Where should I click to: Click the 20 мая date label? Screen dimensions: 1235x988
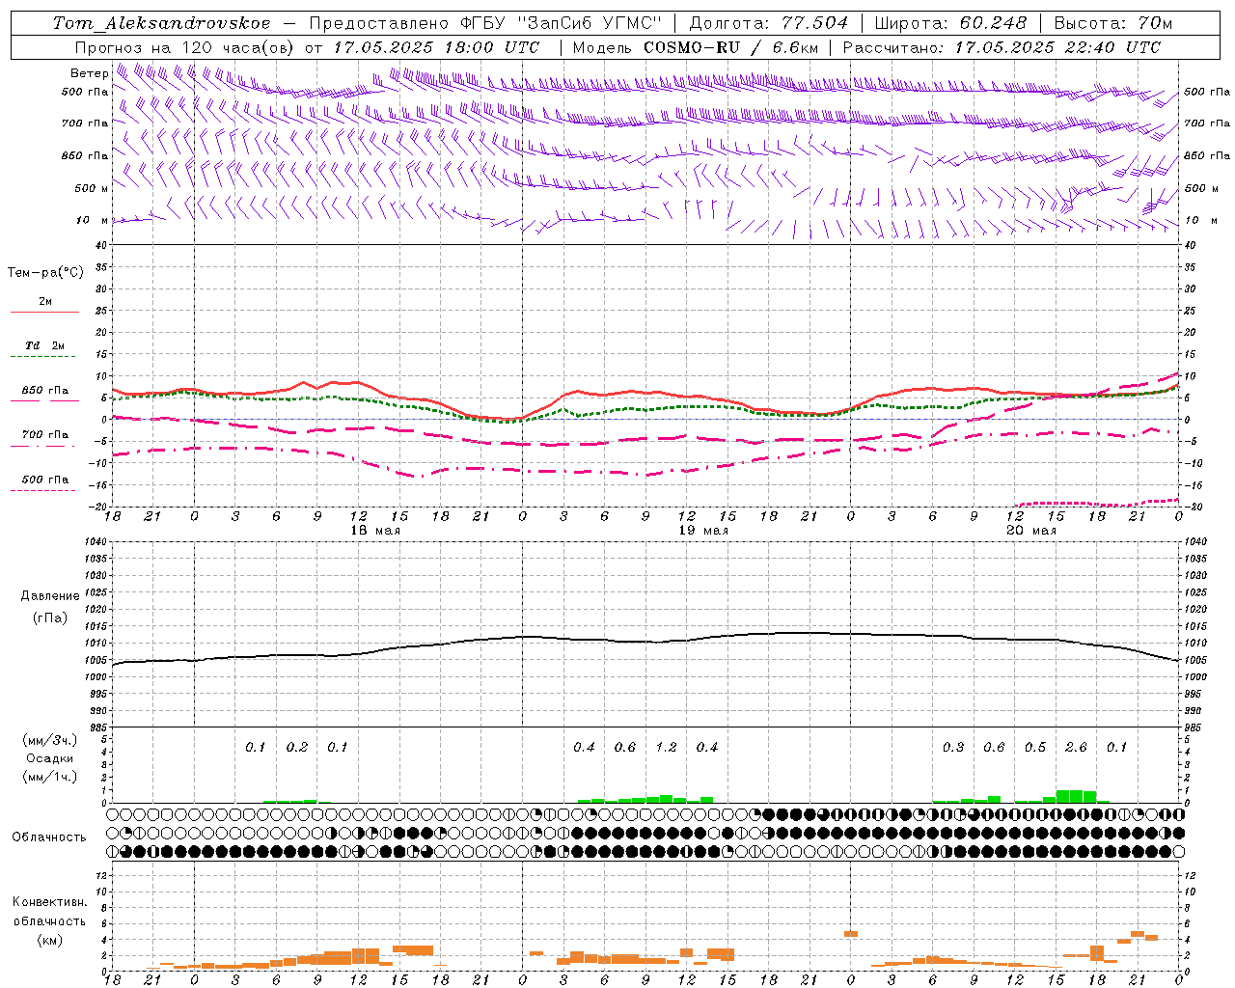(x=1031, y=531)
